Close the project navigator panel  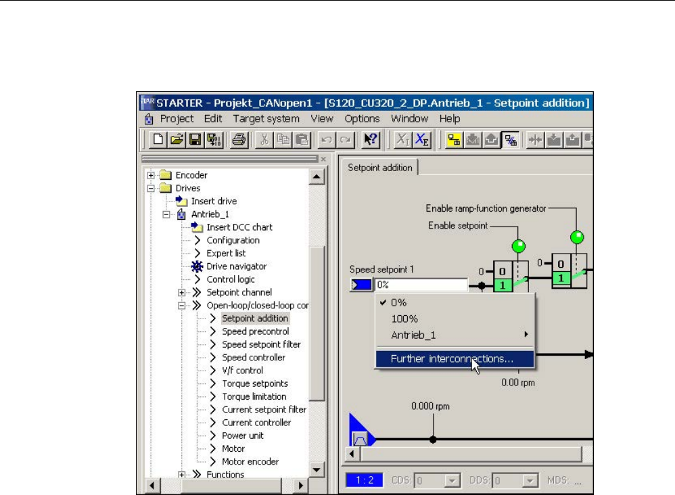click(323, 160)
